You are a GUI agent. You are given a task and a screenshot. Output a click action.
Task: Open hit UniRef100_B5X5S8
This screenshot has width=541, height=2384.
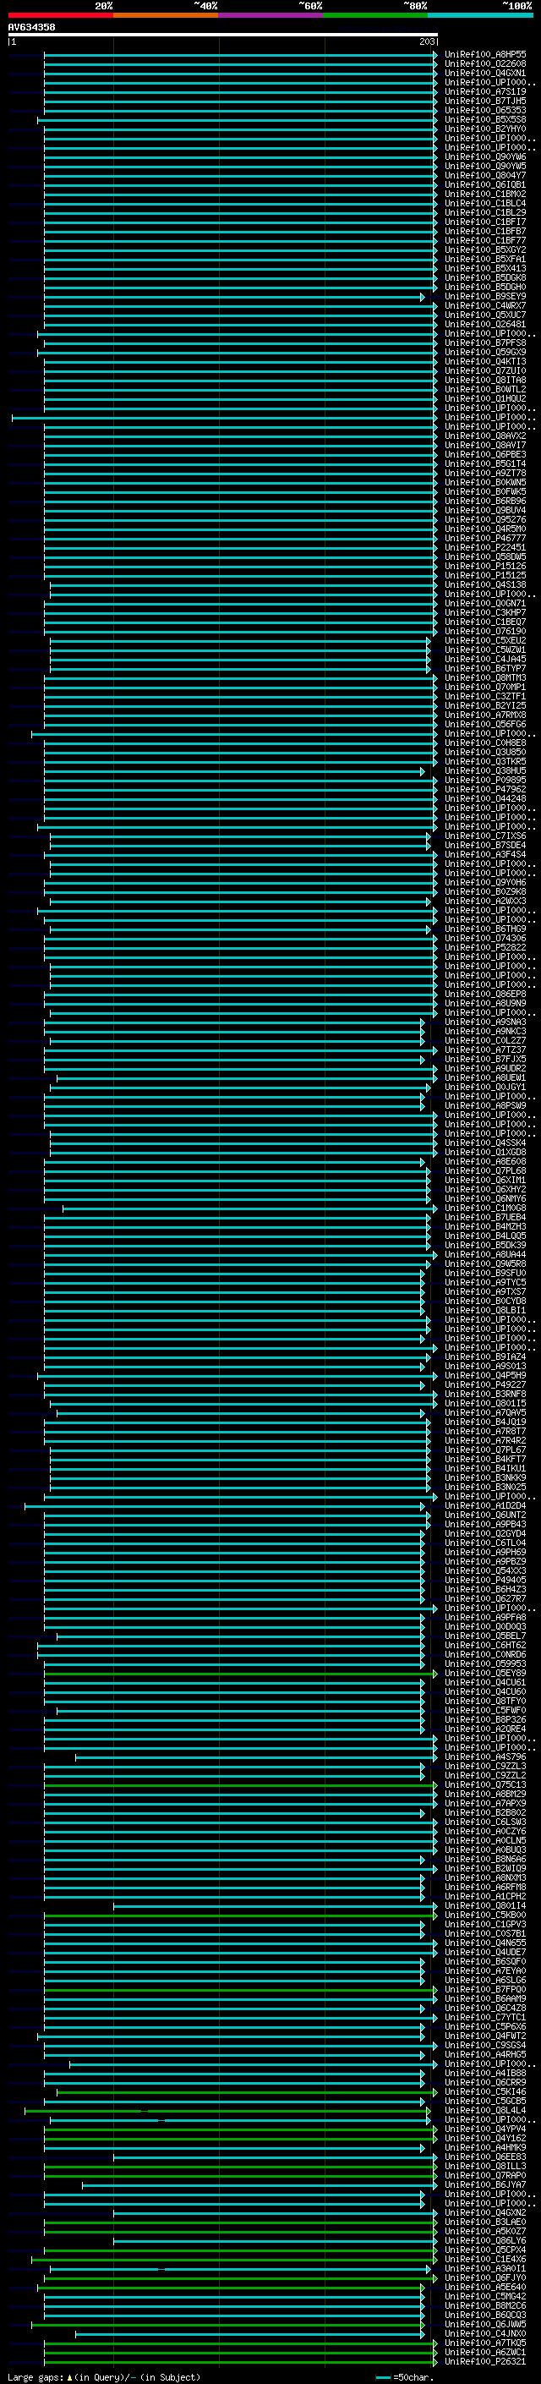[485, 119]
